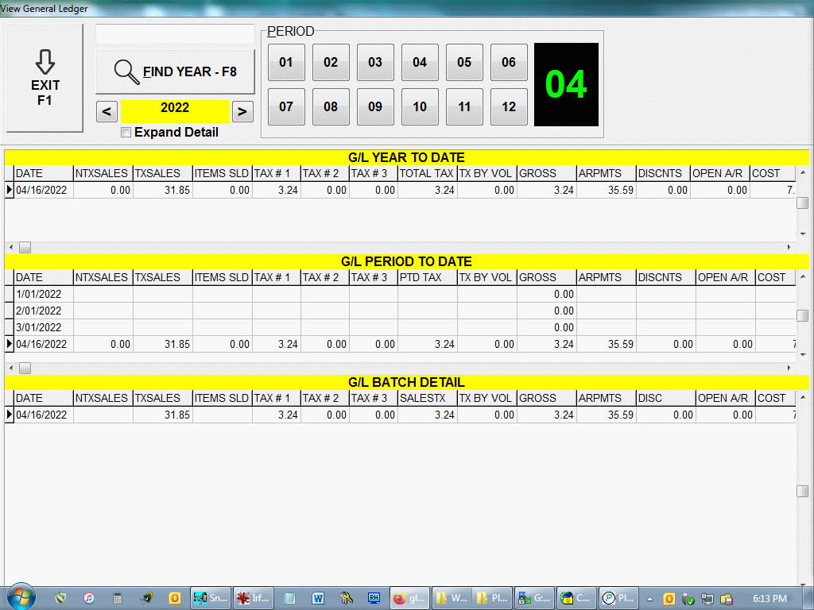Click the yellow 2022 year field
The height and width of the screenshot is (610, 814).
175,109
